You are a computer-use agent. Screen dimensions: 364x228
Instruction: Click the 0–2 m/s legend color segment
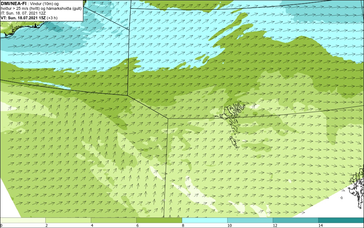23,220
